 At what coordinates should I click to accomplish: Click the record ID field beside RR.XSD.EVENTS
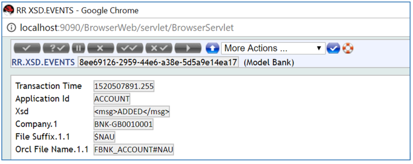tap(158, 63)
